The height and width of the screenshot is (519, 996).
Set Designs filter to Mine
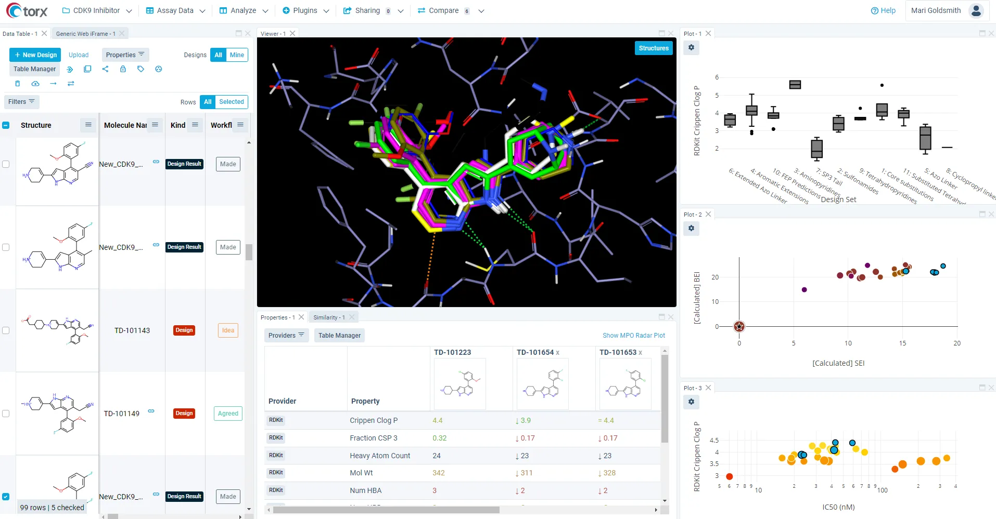coord(237,55)
